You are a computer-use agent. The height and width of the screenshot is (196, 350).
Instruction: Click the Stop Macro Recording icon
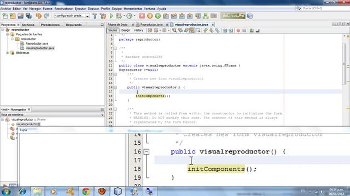point(244,30)
